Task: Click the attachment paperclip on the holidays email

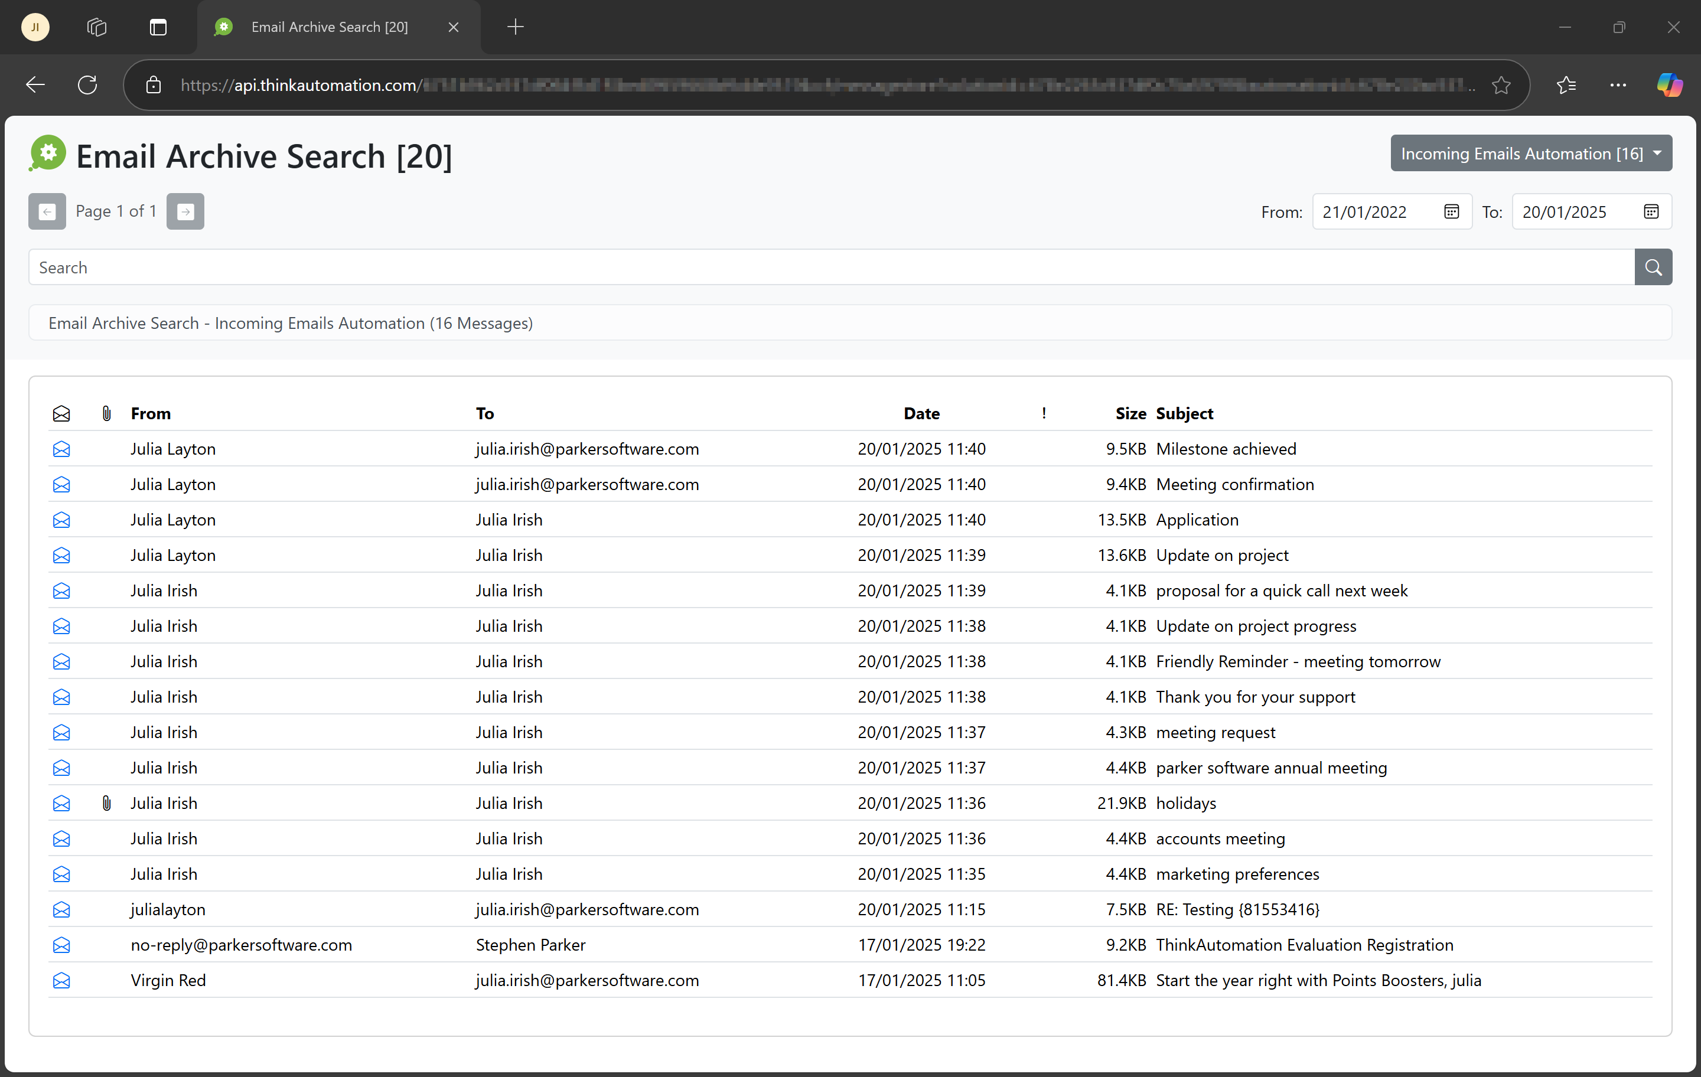Action: [106, 803]
